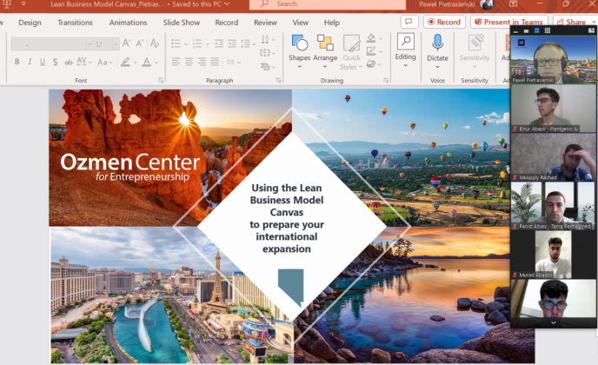Align text left
This screenshot has width=598, height=365.
[176, 62]
